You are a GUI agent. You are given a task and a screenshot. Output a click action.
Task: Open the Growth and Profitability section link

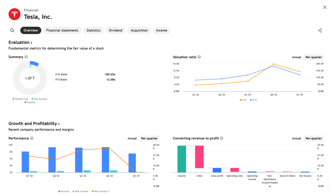pos(34,124)
